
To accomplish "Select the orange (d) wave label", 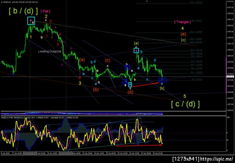I will click(x=130, y=92).
